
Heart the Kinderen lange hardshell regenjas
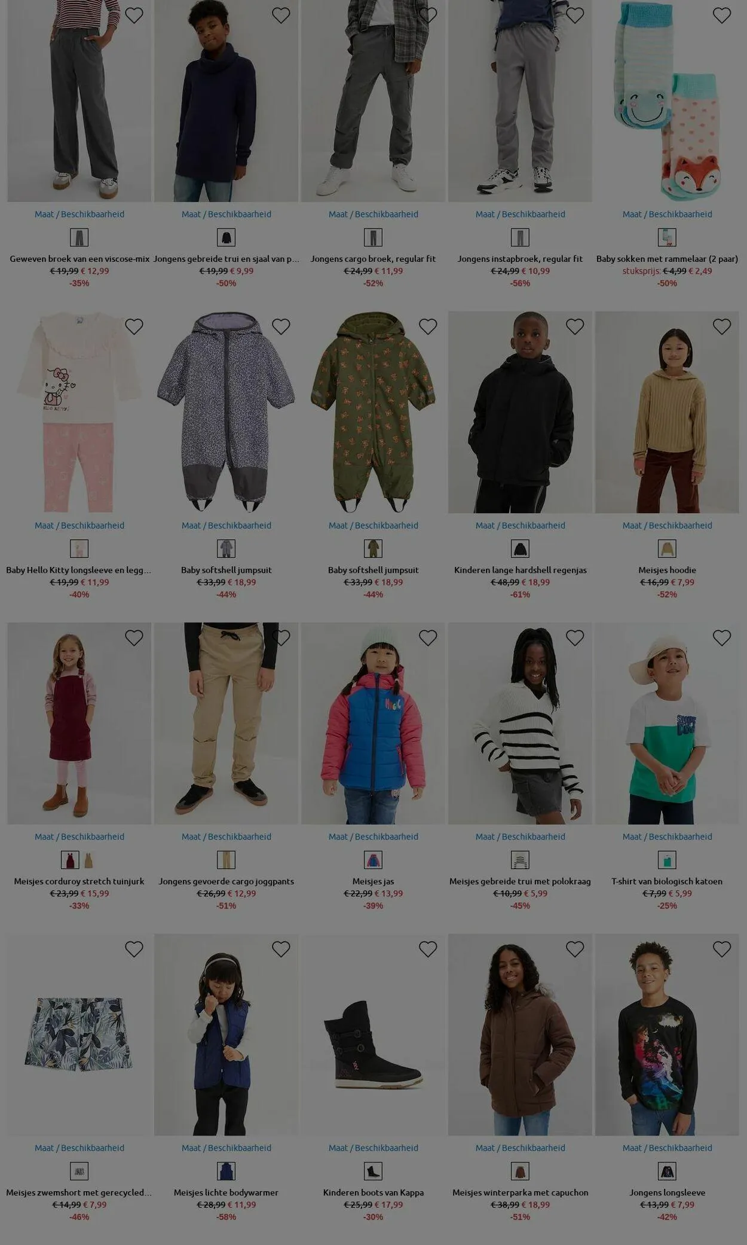point(574,326)
